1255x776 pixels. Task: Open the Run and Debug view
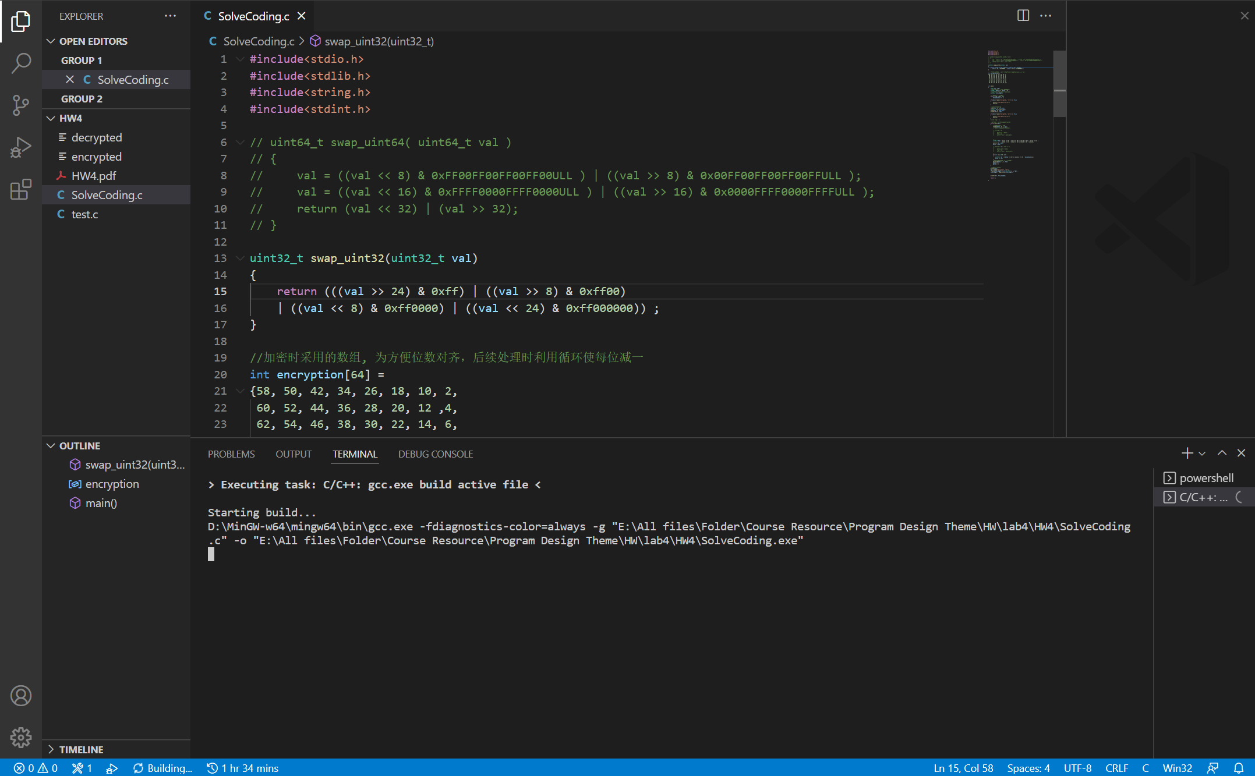point(21,147)
